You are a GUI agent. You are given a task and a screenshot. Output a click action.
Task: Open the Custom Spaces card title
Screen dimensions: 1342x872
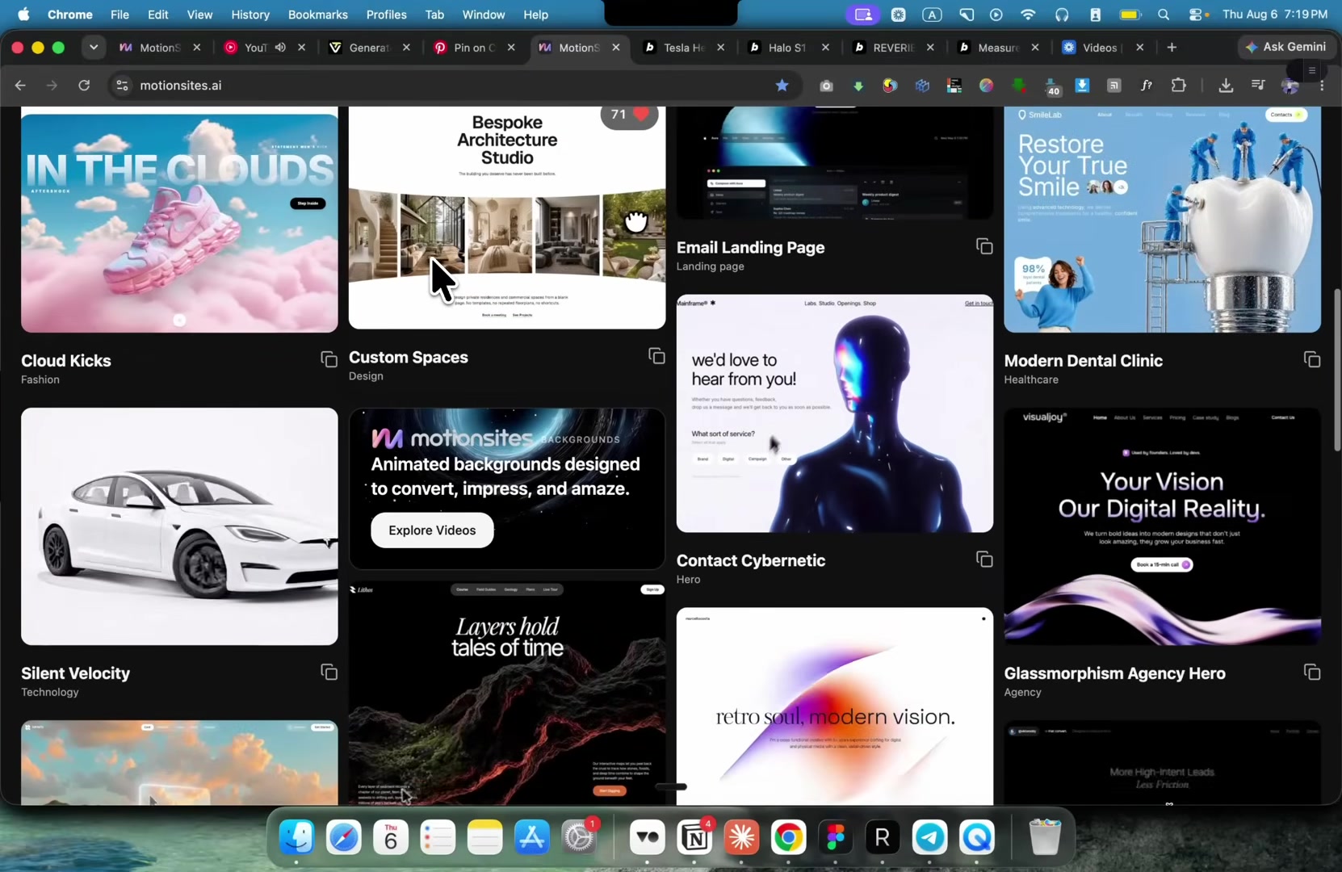click(409, 357)
